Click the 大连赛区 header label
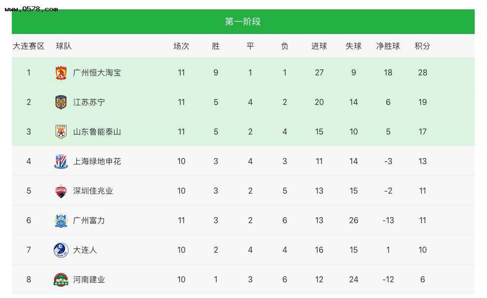Viewport: 487px width, 298px height. coord(29,46)
